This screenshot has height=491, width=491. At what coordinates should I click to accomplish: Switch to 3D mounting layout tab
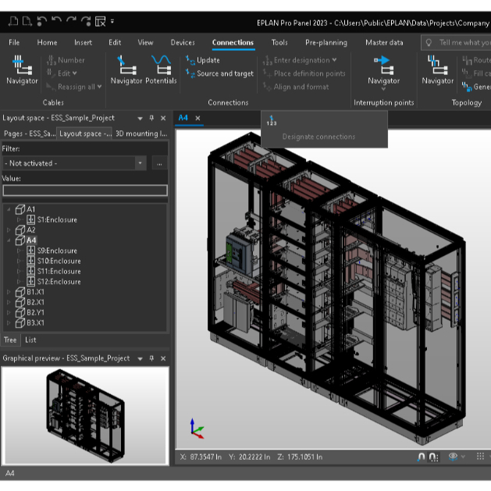point(141,133)
